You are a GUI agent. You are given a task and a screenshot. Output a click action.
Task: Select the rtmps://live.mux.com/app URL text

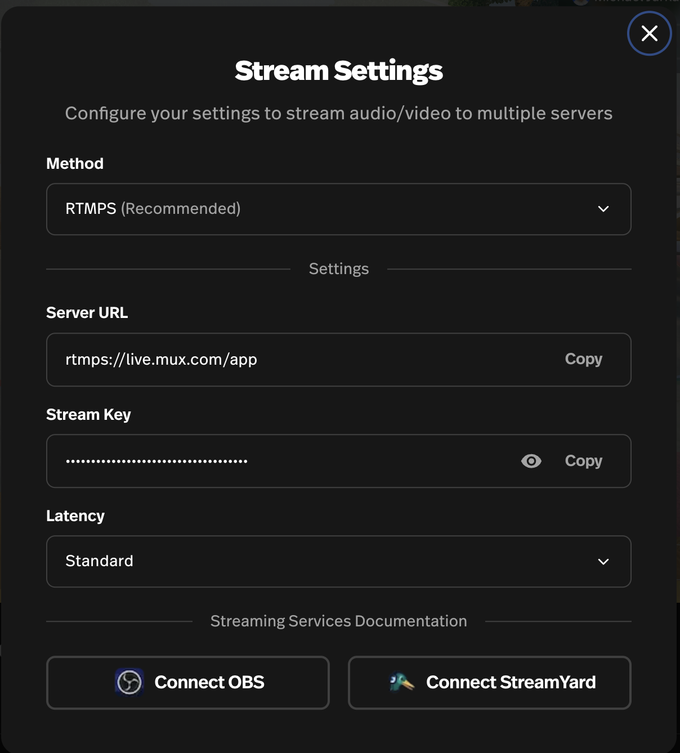(x=161, y=359)
